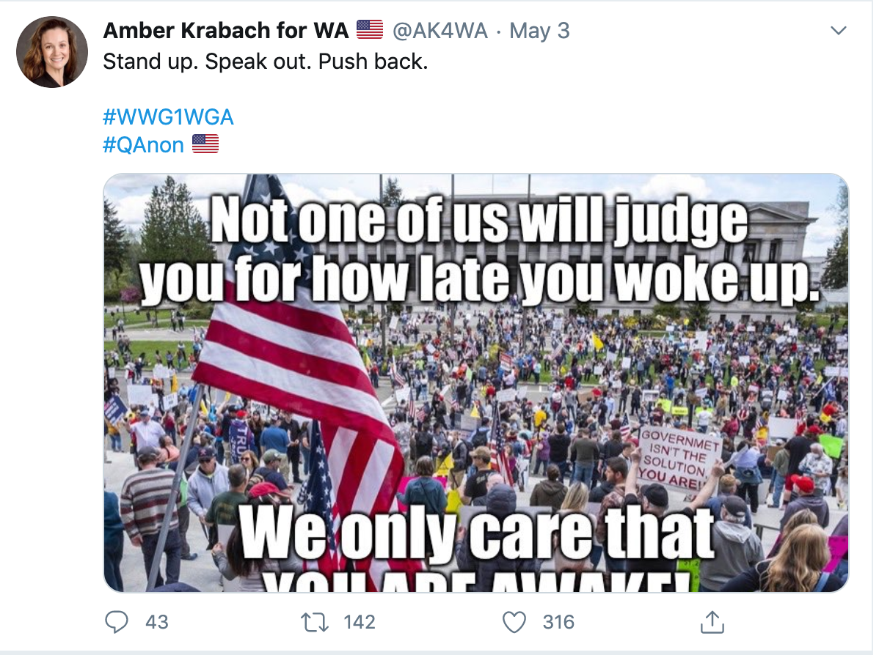Viewport: 879px width, 655px height.
Task: Expand the tweet options chevron
Action: pos(838,30)
